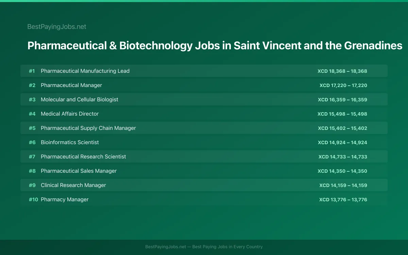Click salary value XCD 17,220 – 17,220
The width and height of the screenshot is (408, 255).
343,85
